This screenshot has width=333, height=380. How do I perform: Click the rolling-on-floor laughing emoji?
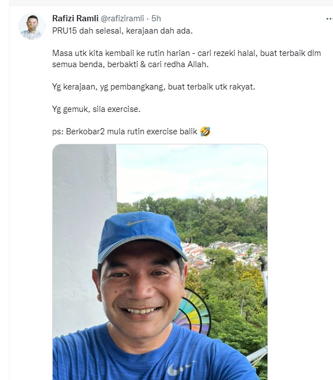(x=205, y=132)
